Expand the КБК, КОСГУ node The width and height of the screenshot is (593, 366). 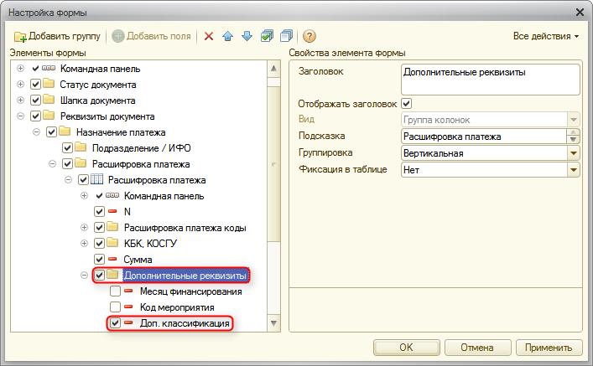click(85, 243)
